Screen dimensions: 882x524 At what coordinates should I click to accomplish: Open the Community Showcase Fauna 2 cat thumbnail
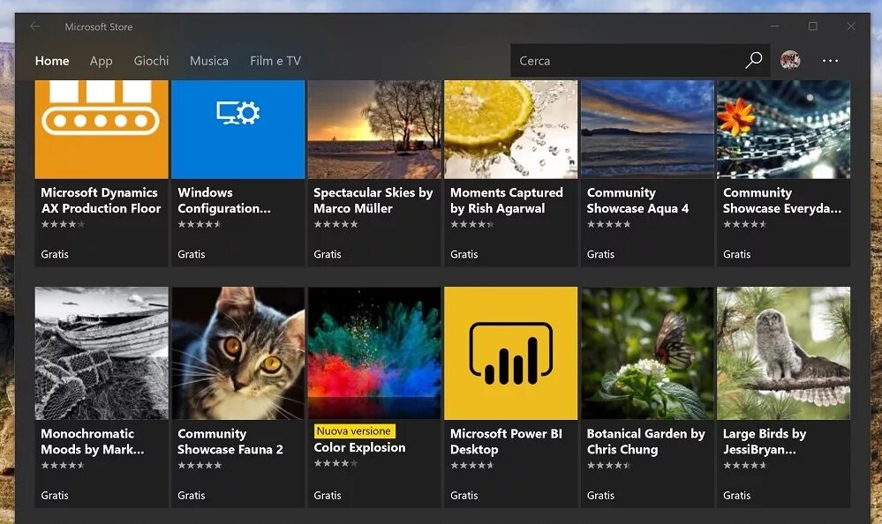coord(237,353)
